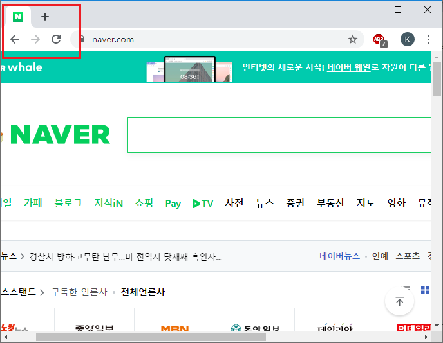This screenshot has width=443, height=343.
Task: Switch newsstand to grid view icon
Action: coord(425,290)
